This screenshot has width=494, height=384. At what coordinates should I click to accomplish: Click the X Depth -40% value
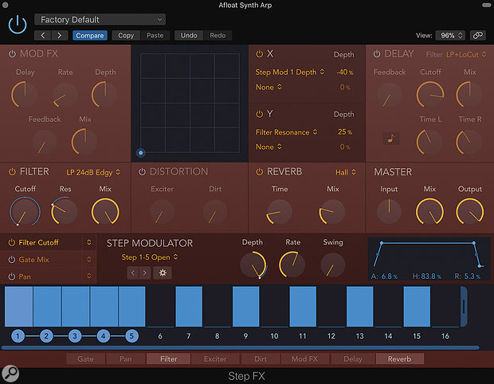345,72
